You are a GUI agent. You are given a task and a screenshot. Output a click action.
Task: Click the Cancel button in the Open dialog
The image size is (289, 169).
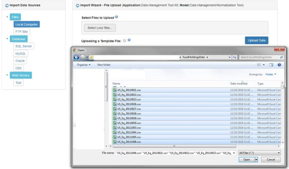[x=270, y=159]
